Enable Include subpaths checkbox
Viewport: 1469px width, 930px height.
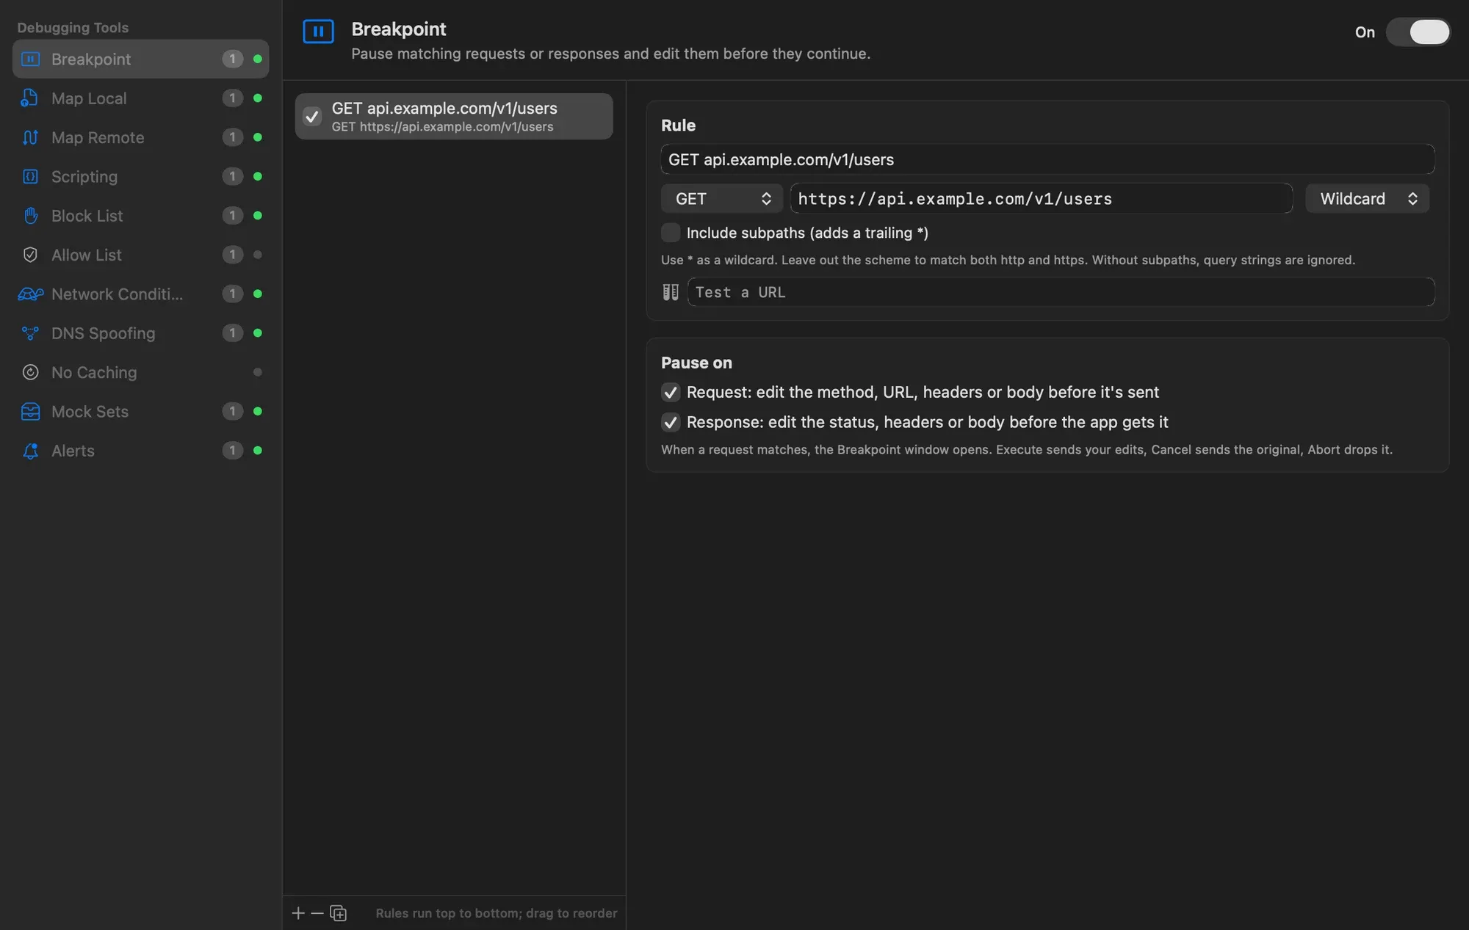[x=671, y=233]
